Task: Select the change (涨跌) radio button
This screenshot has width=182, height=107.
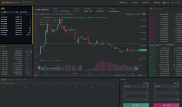Action: [14, 12]
